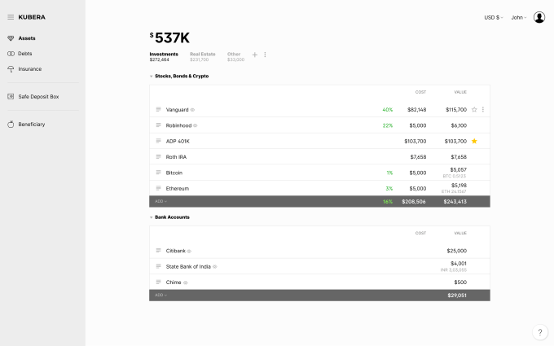Click State Bank of India drag handle
Screen dimensions: 554x346
(x=158, y=266)
